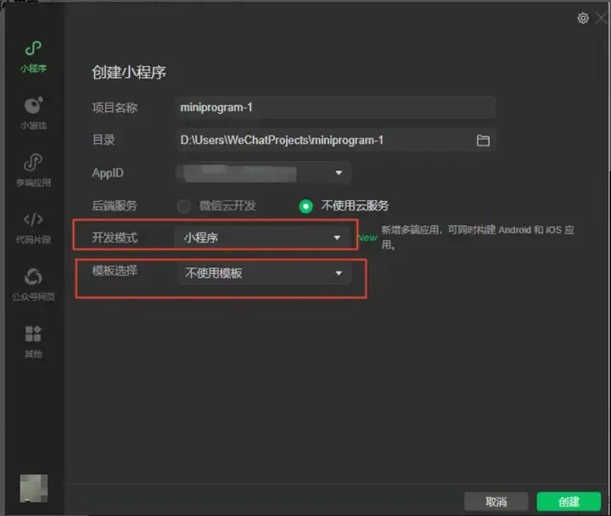
Task: Click the 项目名称 label
Action: [x=115, y=108]
